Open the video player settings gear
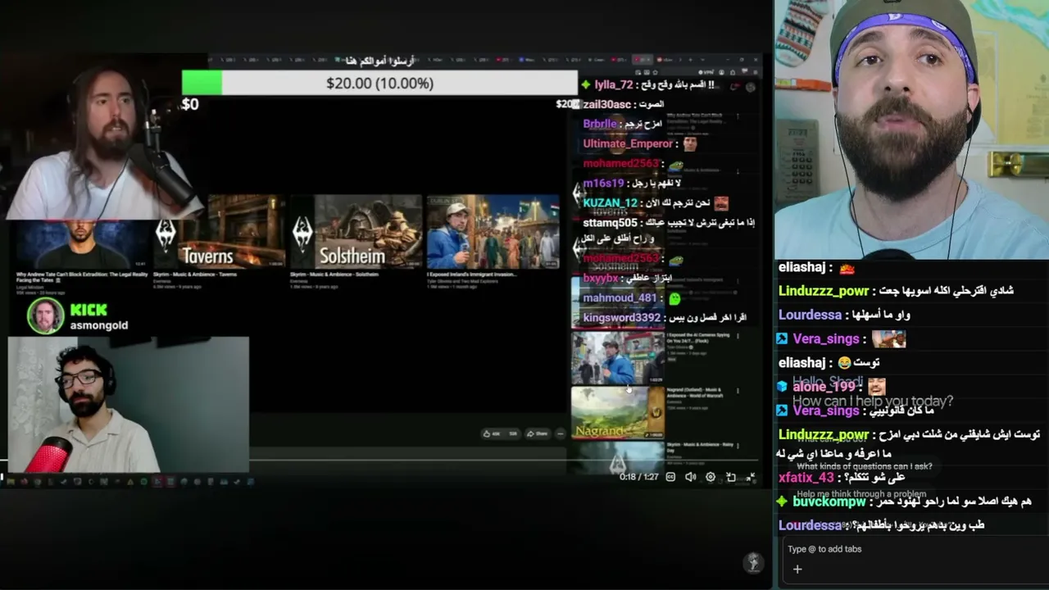This screenshot has width=1049, height=590. coord(711,477)
